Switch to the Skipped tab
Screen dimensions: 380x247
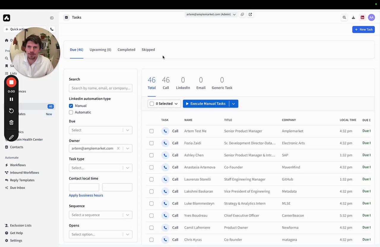[148, 50]
